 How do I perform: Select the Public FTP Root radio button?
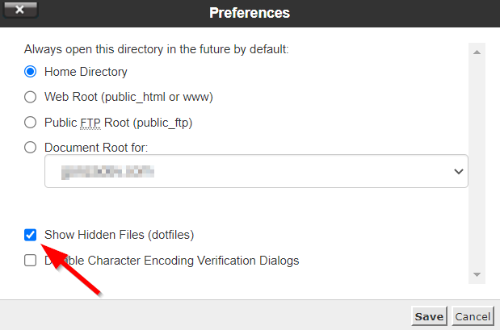point(31,123)
